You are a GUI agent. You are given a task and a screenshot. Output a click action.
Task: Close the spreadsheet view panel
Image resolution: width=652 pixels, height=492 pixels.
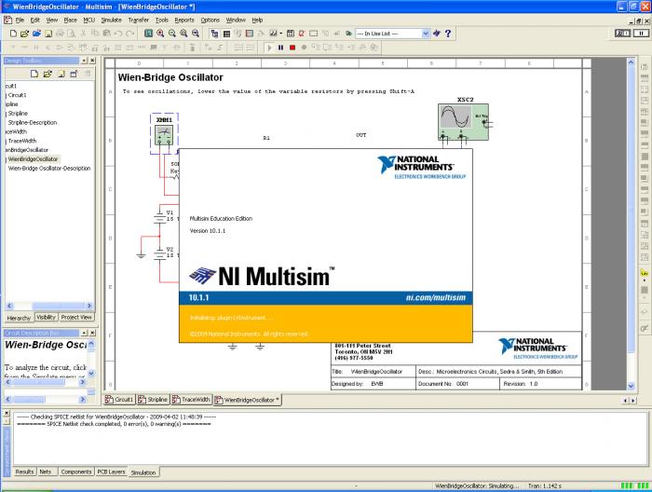pyautogui.click(x=7, y=413)
